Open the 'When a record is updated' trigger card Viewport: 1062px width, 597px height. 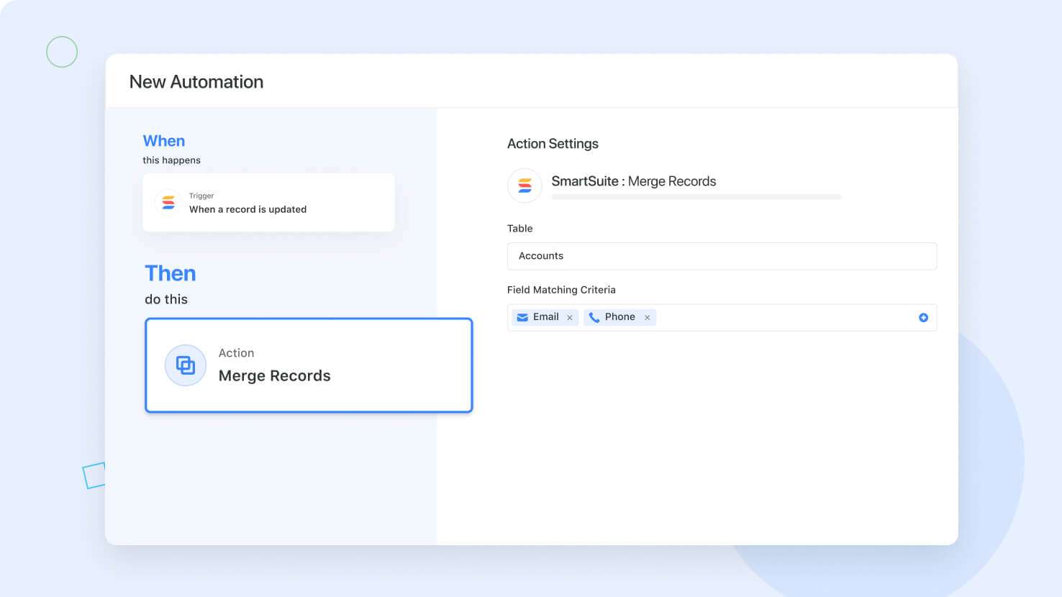(268, 202)
